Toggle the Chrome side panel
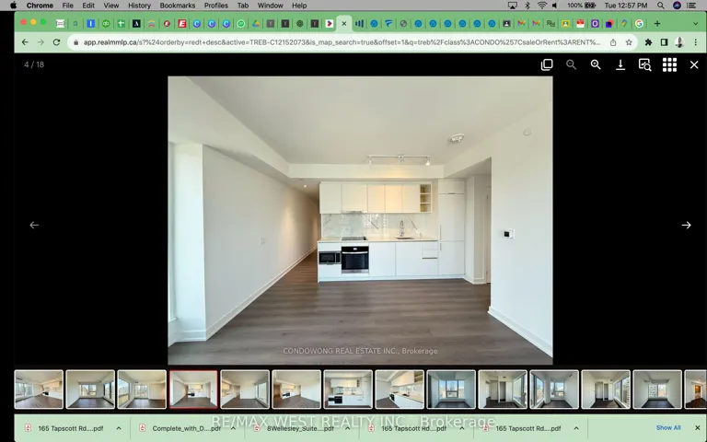The width and height of the screenshot is (707, 442). (x=664, y=42)
